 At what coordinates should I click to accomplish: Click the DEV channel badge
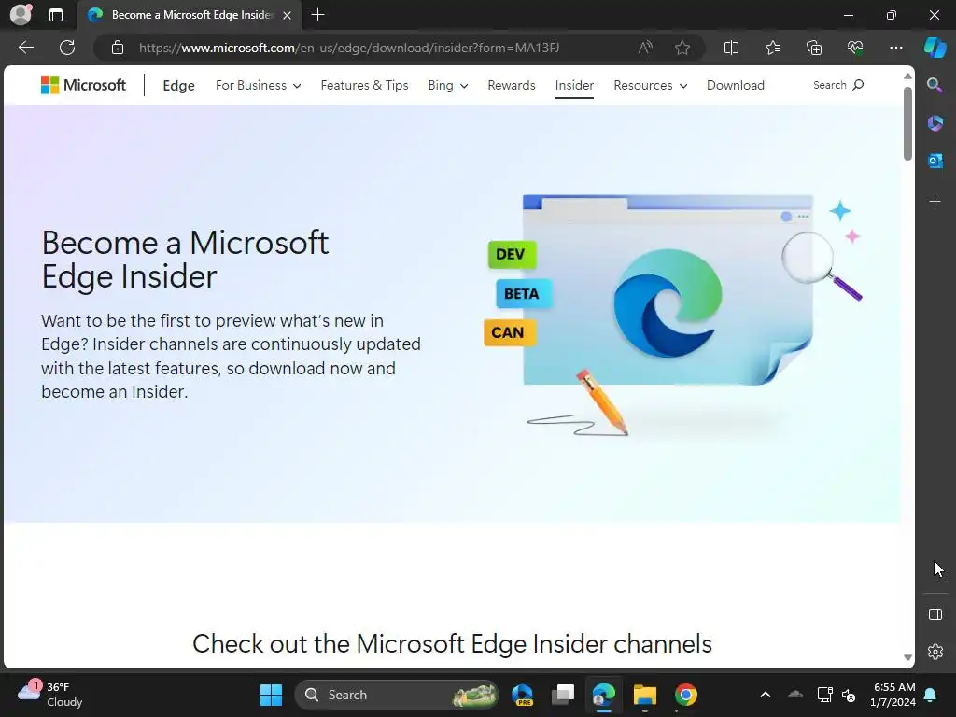click(x=513, y=254)
